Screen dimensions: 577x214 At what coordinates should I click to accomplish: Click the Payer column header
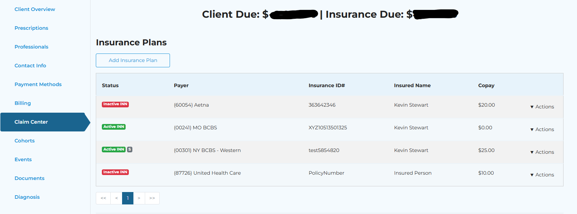tap(181, 85)
